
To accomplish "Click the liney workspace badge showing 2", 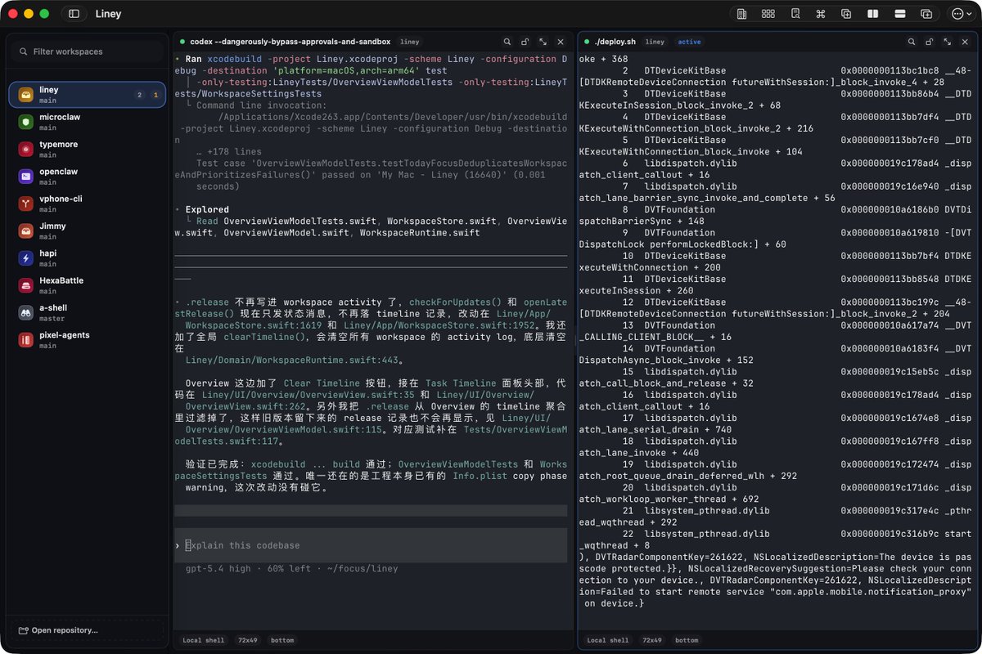I will point(139,95).
